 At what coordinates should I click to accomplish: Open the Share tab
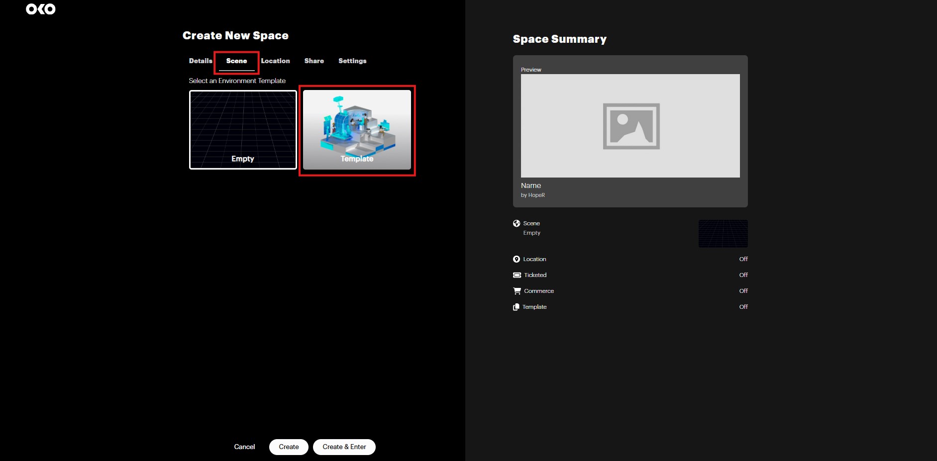click(314, 61)
